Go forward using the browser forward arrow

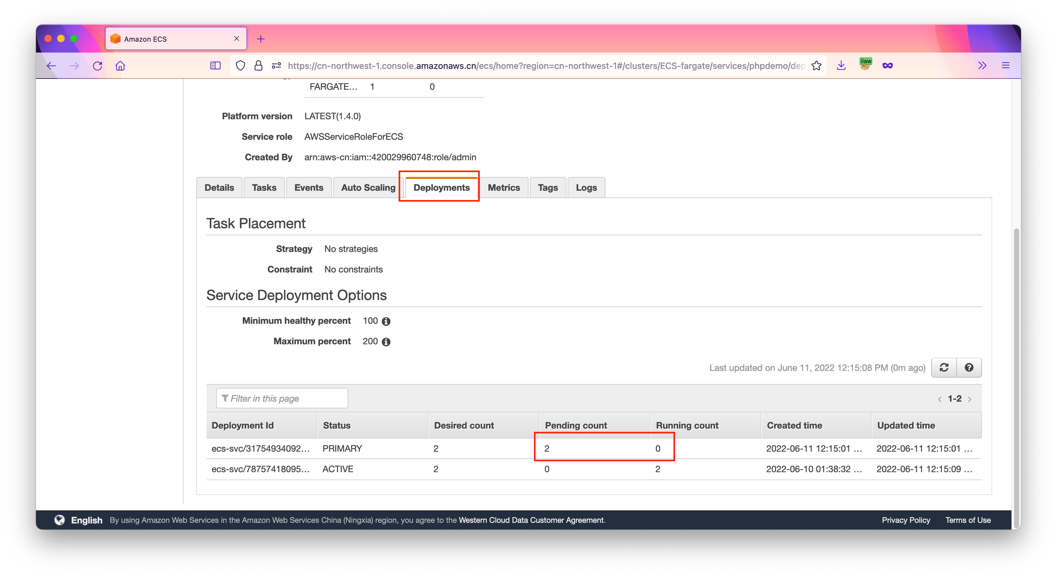[74, 66]
